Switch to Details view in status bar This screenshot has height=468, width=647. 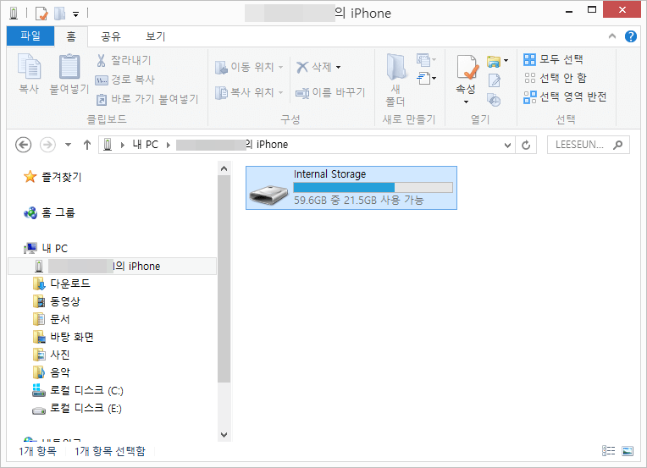(608, 451)
